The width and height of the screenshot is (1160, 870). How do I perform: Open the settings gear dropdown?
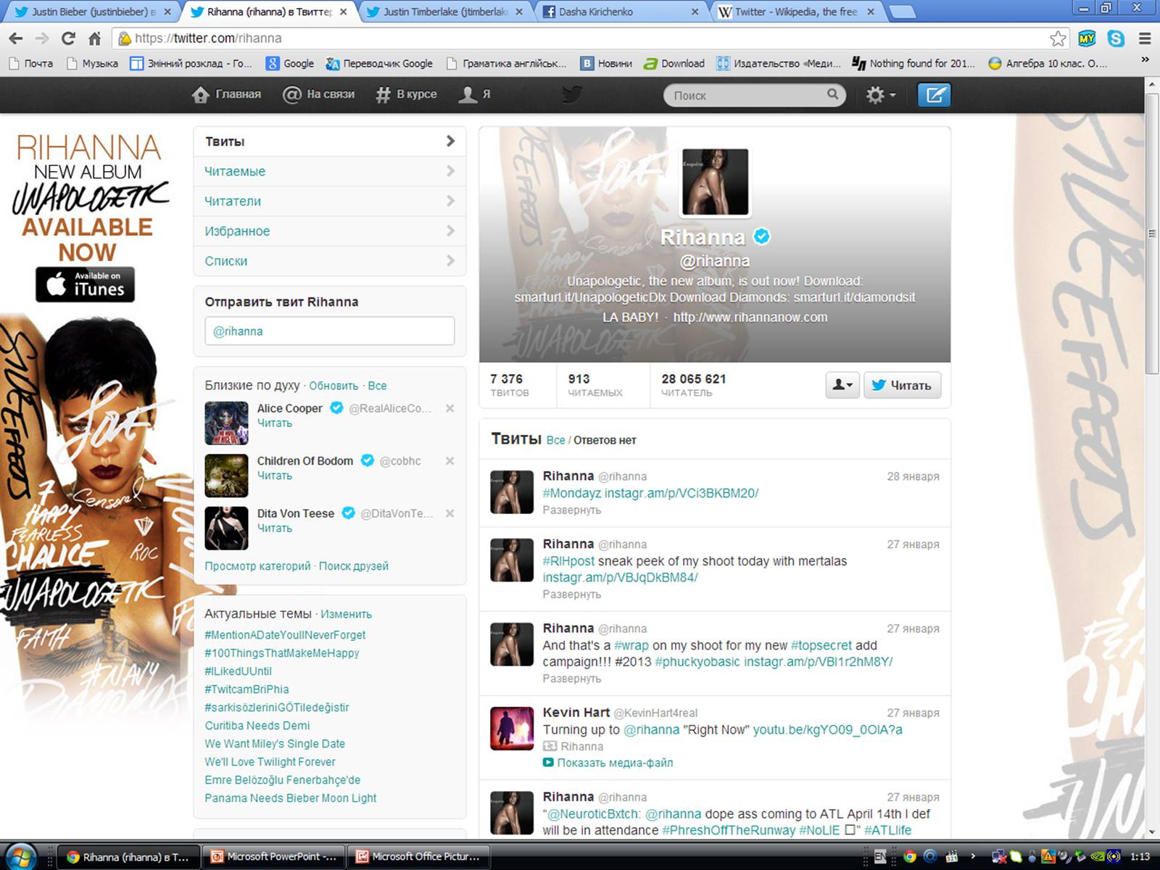pyautogui.click(x=881, y=95)
